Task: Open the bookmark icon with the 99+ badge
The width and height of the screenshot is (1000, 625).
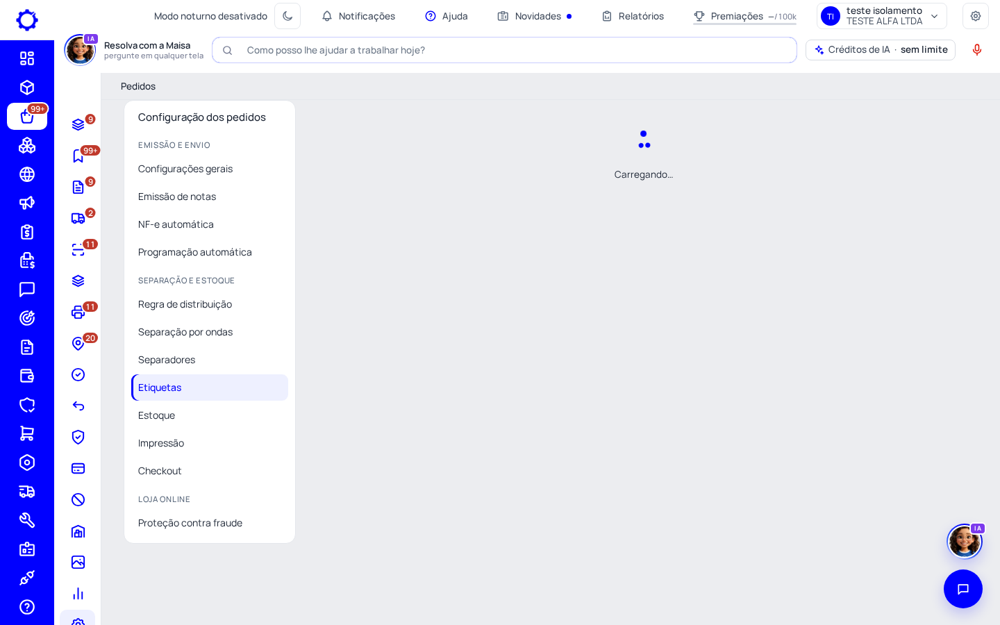Action: pos(78,156)
